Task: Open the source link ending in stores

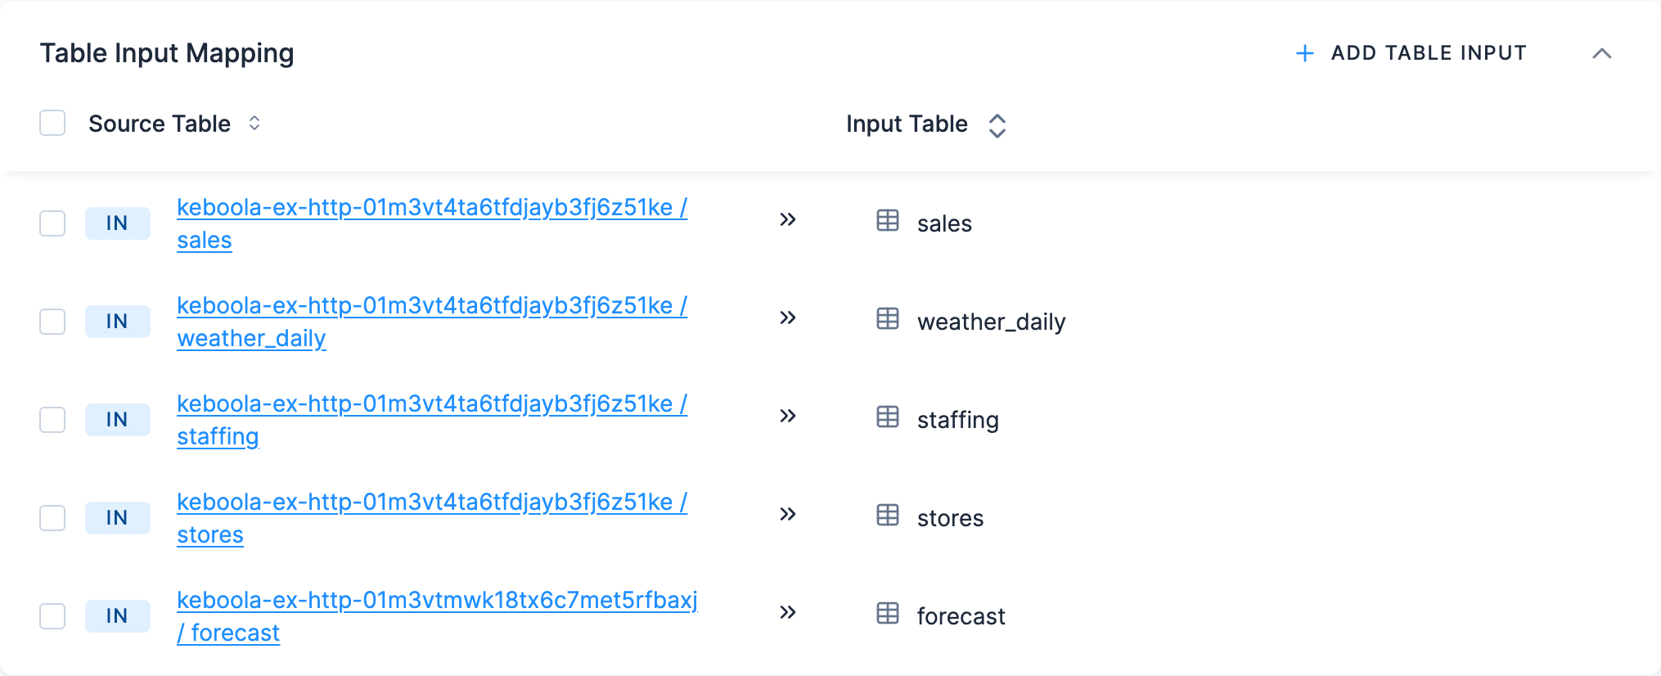Action: coord(432,518)
